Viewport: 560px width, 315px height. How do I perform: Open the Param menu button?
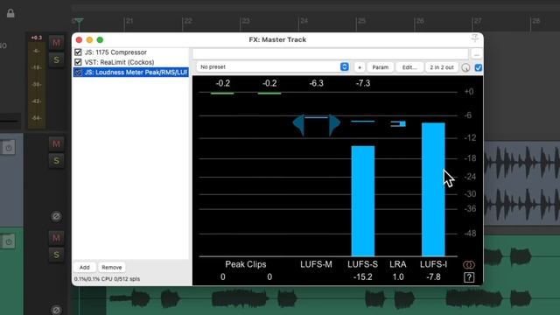pos(381,67)
